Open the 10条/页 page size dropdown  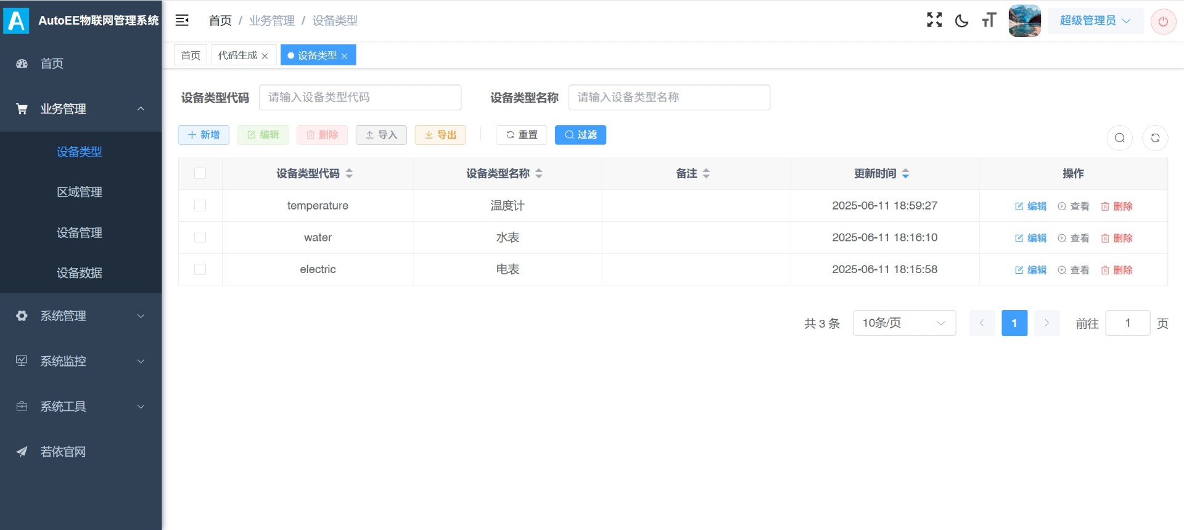903,323
